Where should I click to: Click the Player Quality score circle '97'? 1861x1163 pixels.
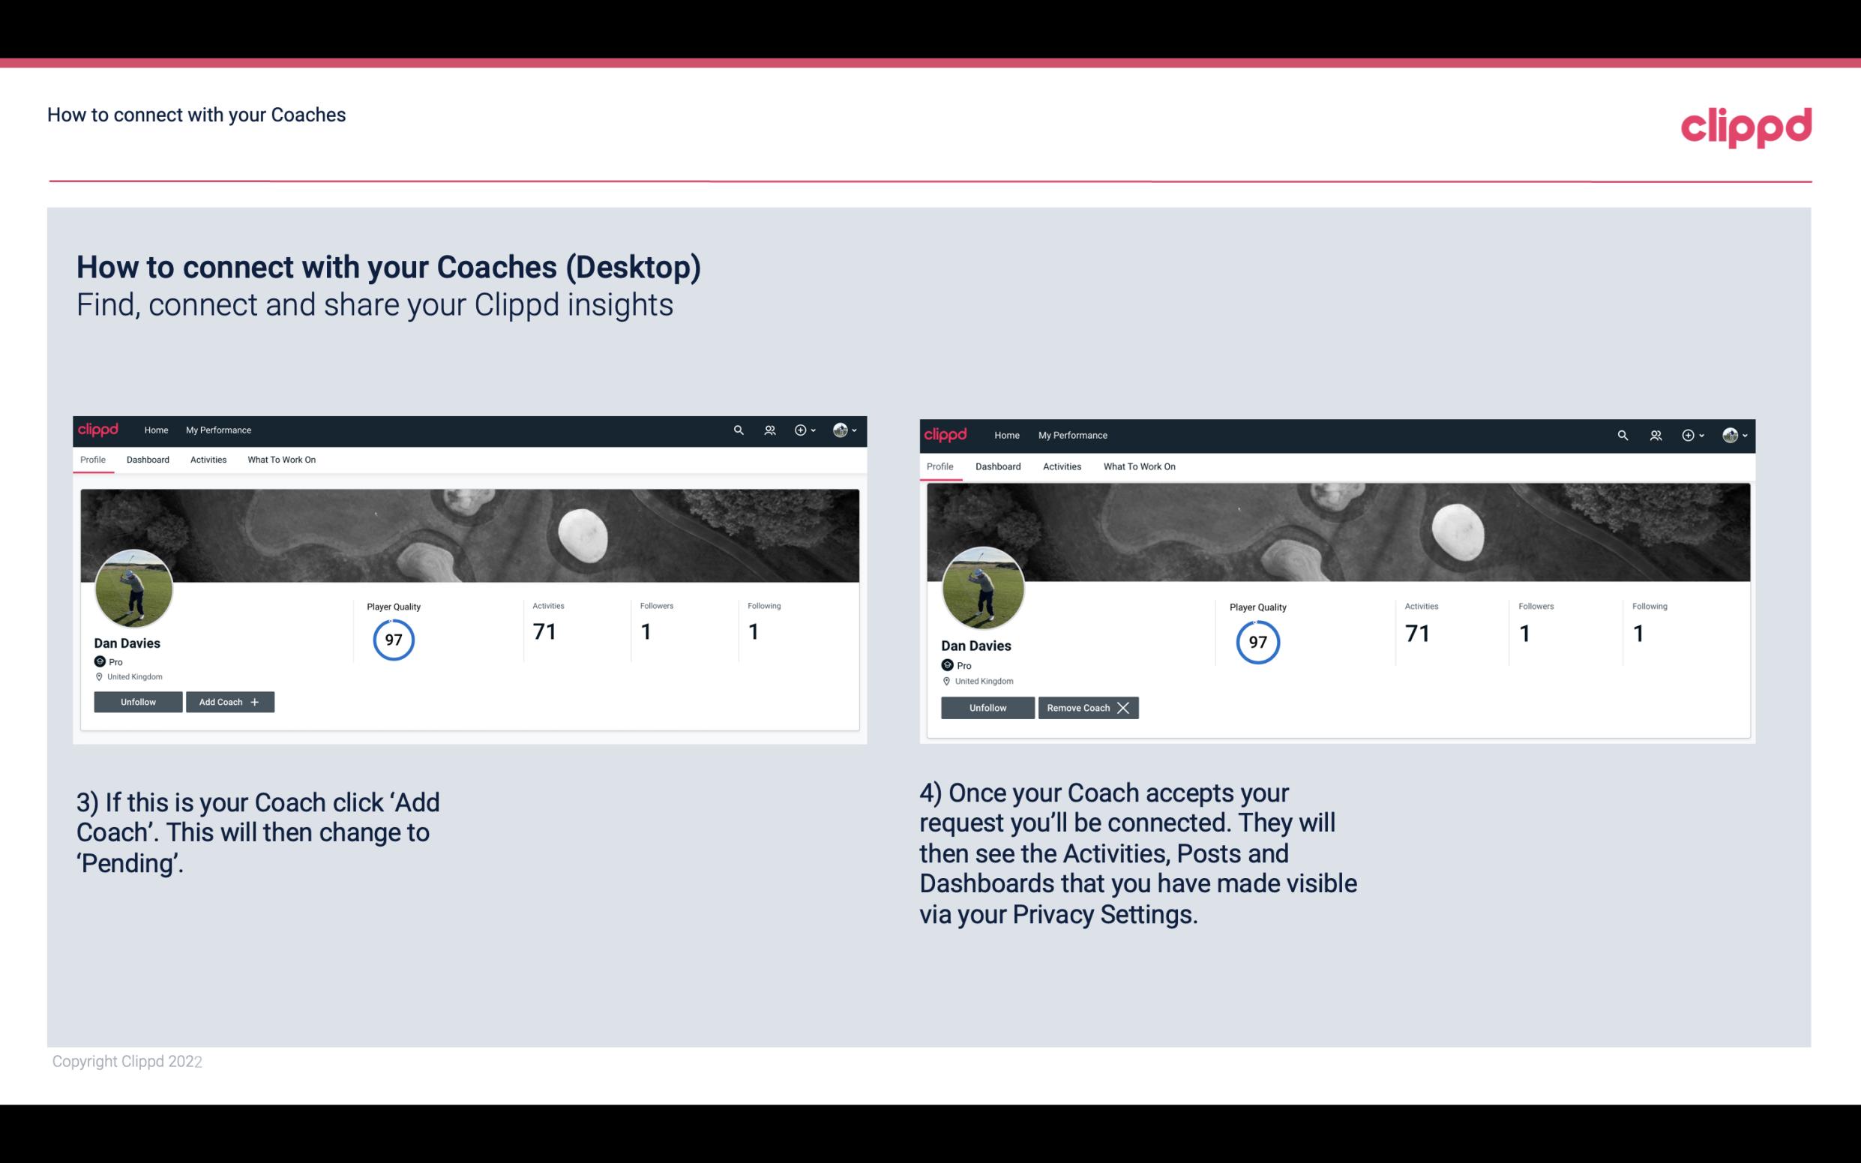[393, 639]
